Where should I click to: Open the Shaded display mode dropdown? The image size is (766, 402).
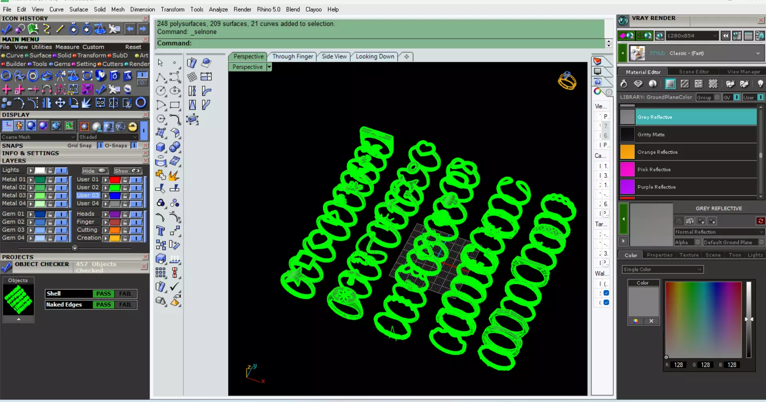point(108,137)
